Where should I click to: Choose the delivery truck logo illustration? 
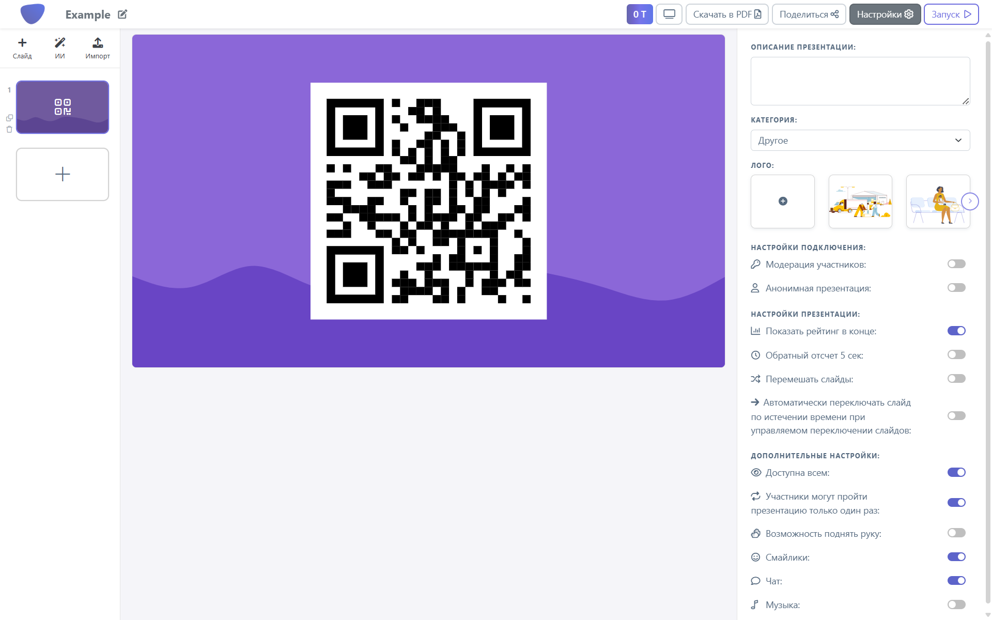[860, 202]
